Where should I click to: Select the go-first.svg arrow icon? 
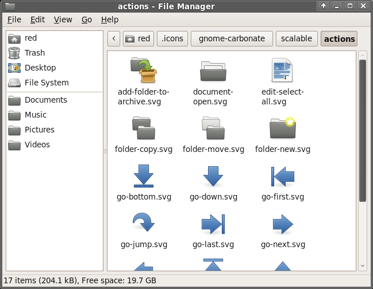point(283,176)
